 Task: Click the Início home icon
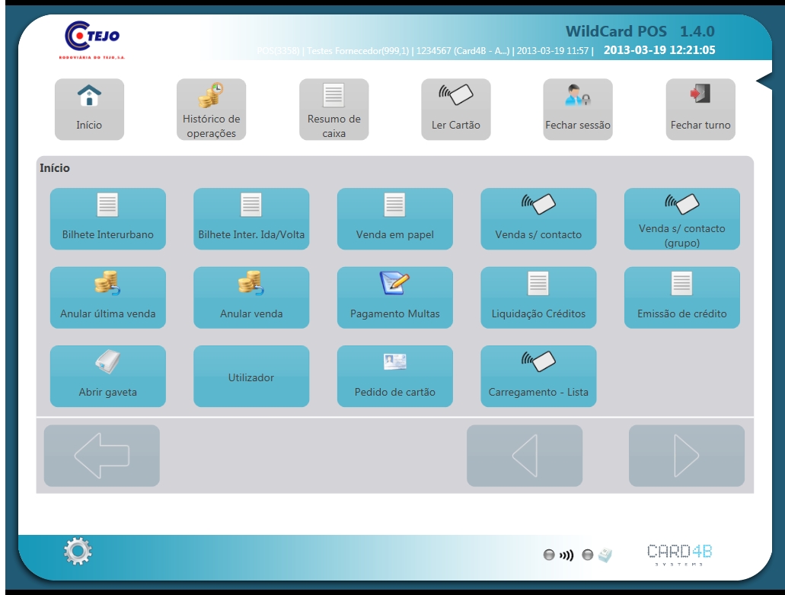89,97
